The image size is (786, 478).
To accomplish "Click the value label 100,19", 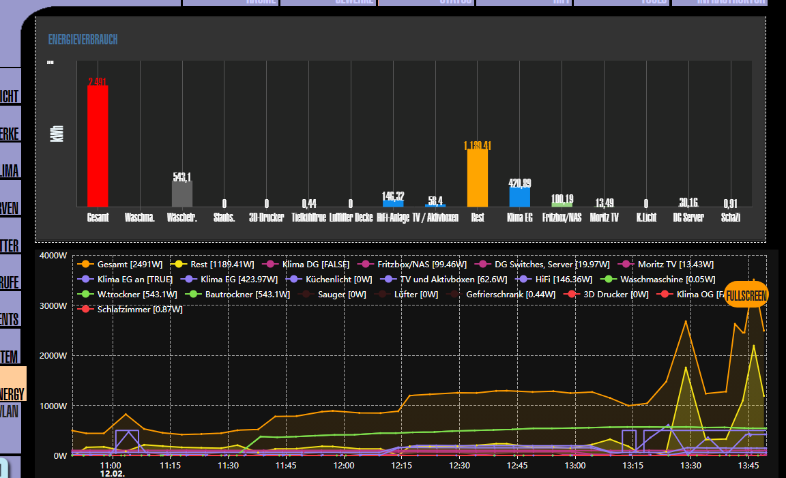I will [562, 199].
